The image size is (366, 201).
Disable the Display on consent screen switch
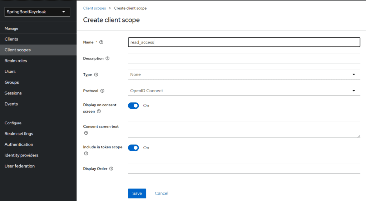[x=133, y=105]
